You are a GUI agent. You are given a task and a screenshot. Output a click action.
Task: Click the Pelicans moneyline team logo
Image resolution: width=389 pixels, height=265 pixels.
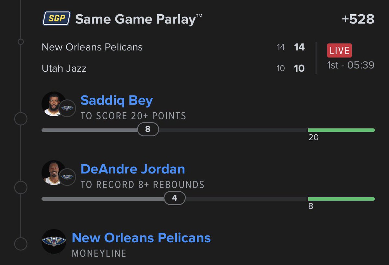(54, 241)
